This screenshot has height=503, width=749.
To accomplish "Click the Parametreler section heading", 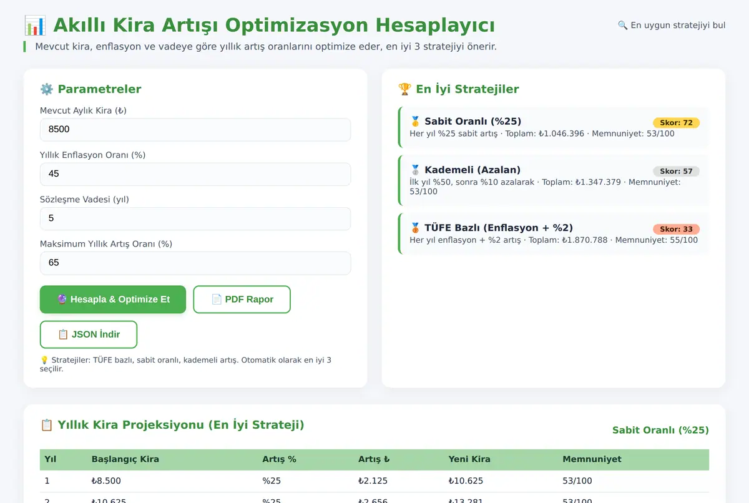I will [x=99, y=89].
